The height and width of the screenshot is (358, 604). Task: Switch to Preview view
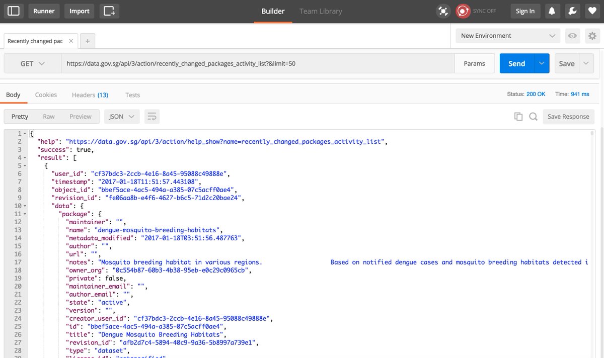[x=81, y=117]
